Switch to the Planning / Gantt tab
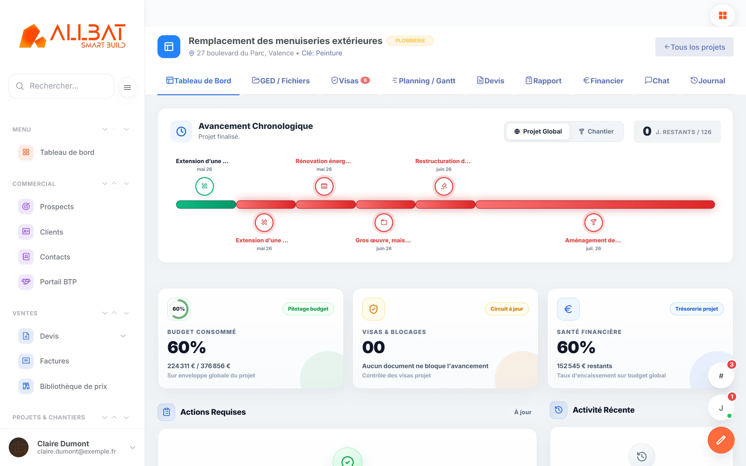The image size is (746, 466). tap(424, 81)
